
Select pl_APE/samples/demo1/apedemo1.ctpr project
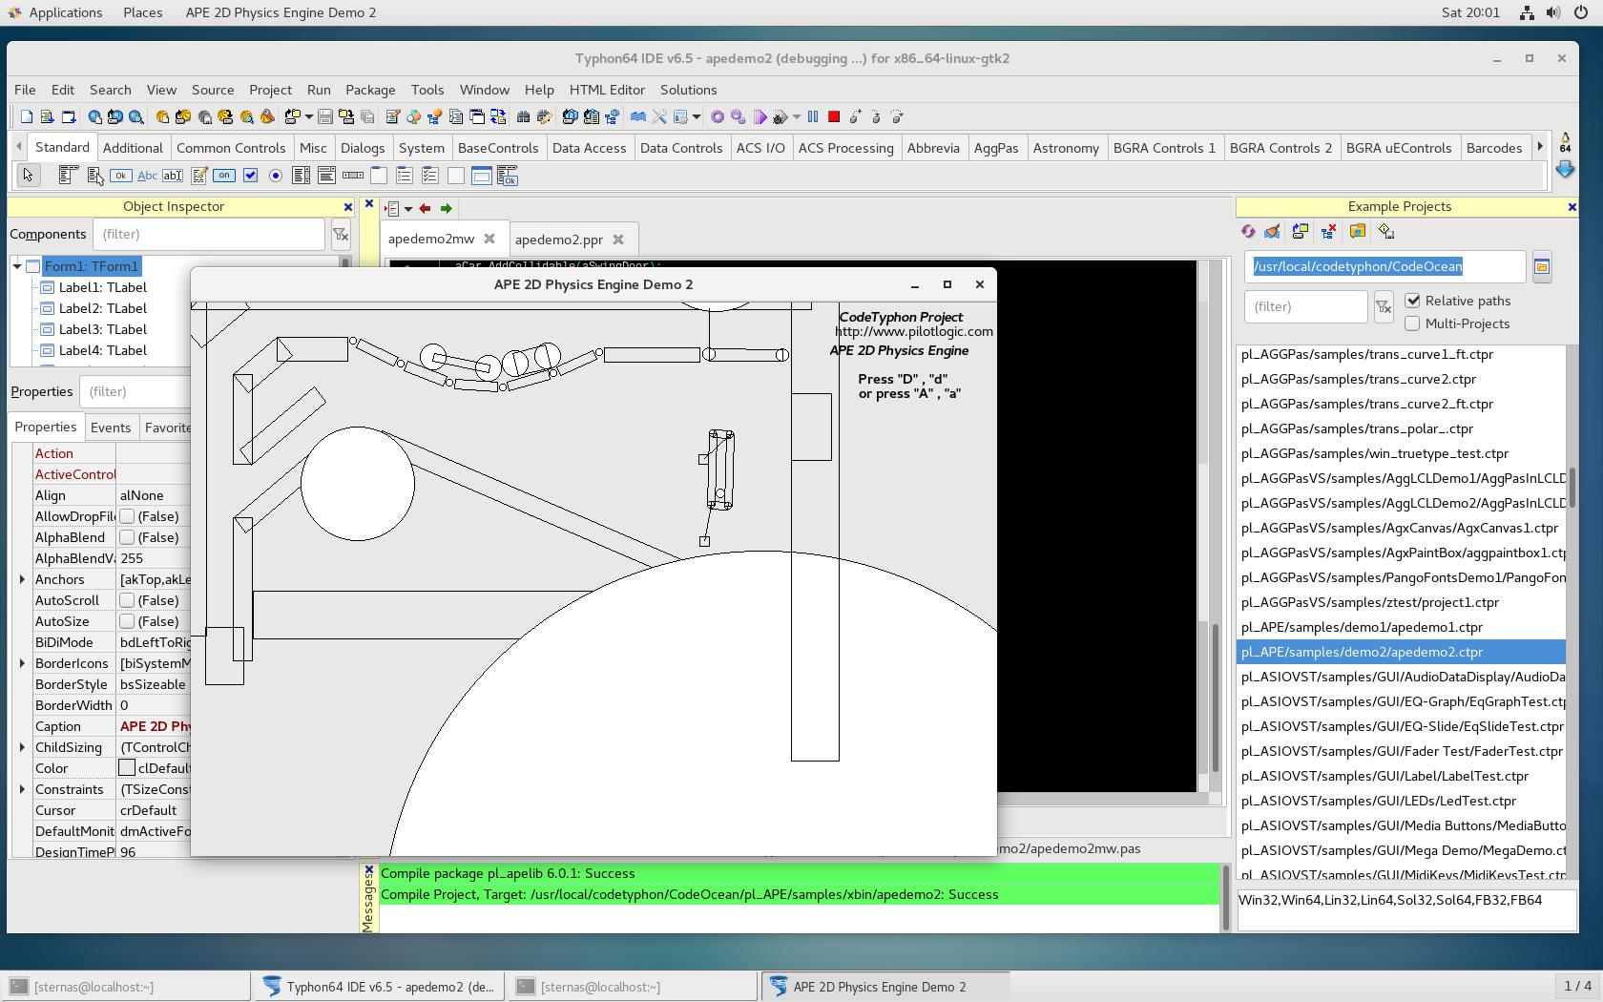(1401, 627)
